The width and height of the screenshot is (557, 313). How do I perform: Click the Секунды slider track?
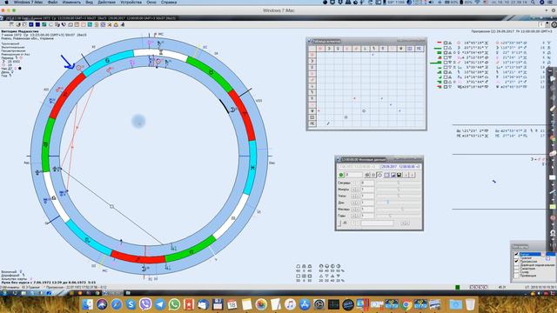click(x=399, y=183)
